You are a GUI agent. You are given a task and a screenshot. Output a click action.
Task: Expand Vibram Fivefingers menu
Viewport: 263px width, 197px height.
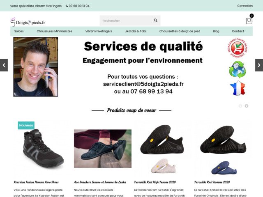(98, 31)
